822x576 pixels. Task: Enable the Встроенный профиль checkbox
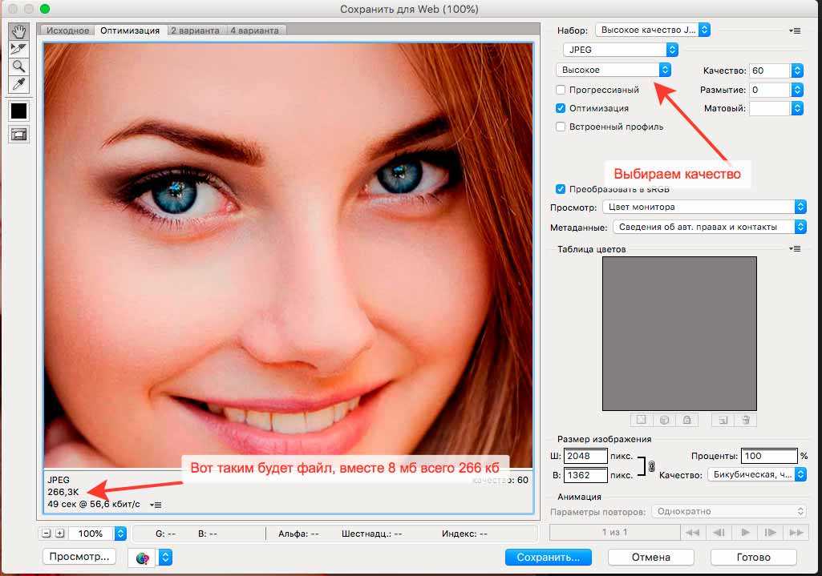(561, 127)
